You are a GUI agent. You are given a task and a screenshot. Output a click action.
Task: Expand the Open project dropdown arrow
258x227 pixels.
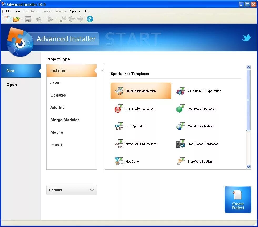point(22,19)
